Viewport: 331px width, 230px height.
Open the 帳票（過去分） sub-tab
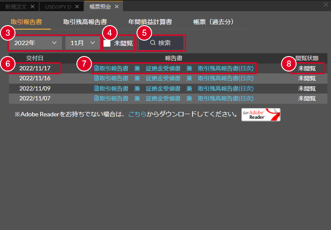[x=213, y=22]
